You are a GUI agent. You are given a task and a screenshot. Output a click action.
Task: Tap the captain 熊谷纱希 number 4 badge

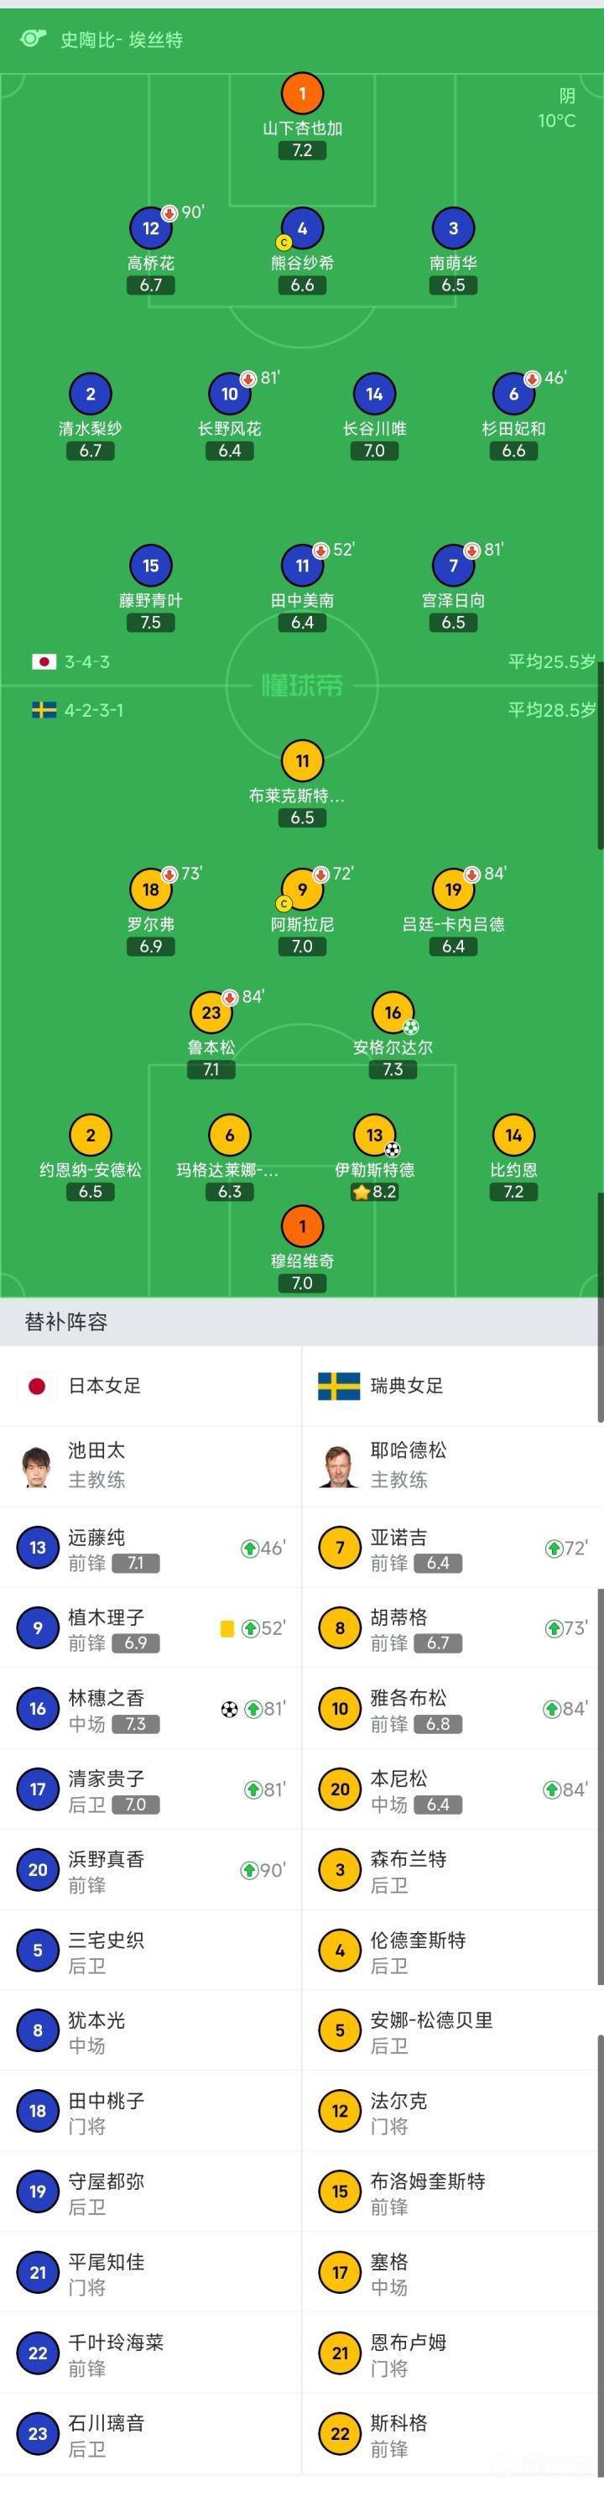click(302, 228)
